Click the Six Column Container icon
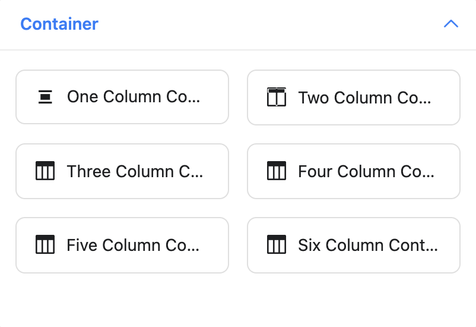Image resolution: width=476 pixels, height=327 pixels. point(276,244)
